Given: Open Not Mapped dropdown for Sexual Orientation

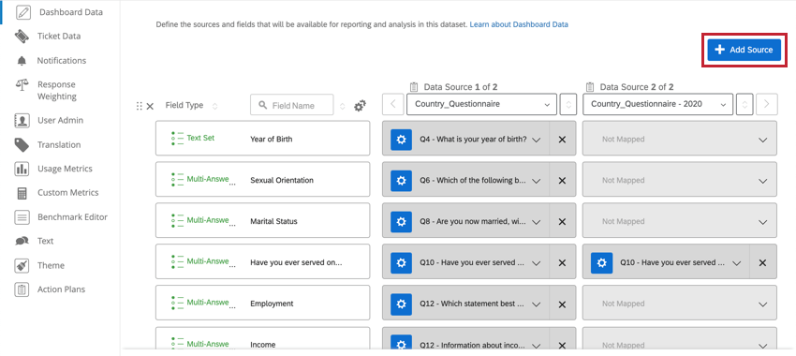Looking at the screenshot, I should pyautogui.click(x=680, y=180).
